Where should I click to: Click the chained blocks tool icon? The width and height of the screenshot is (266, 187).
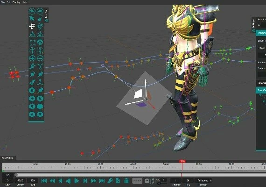click(x=32, y=66)
